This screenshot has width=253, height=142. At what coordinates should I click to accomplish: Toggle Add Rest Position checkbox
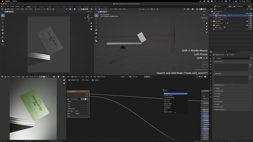coord(214,85)
